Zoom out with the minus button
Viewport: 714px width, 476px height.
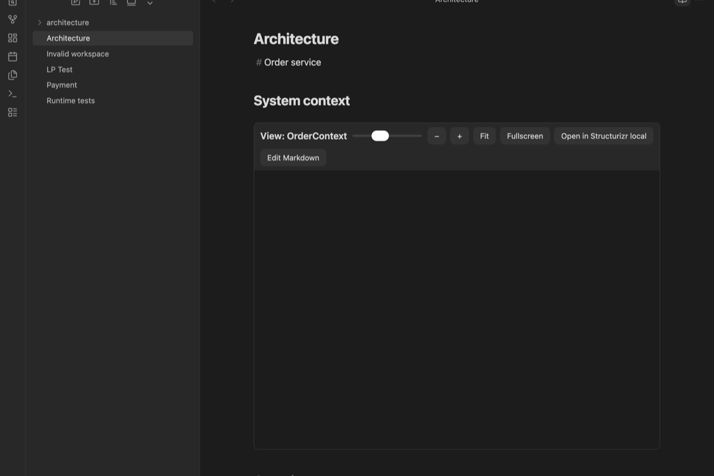point(437,136)
